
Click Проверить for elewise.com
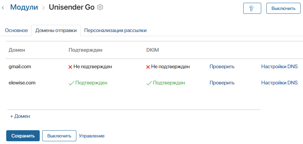tap(222, 83)
